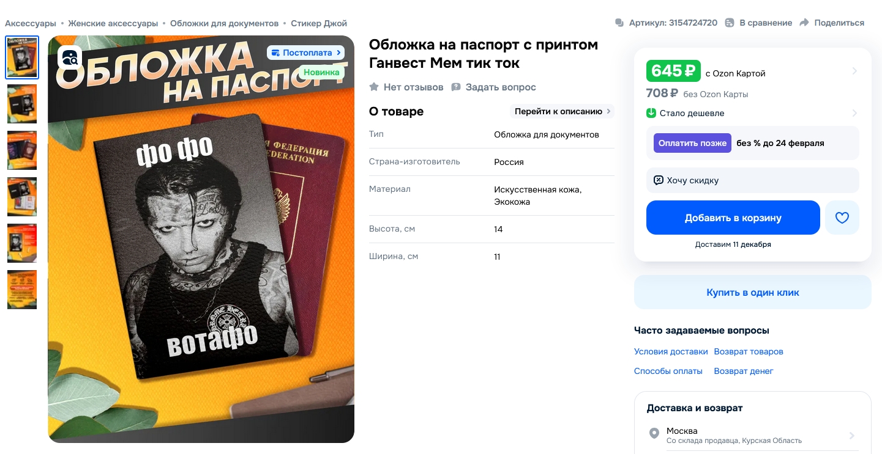Open Москва delivery location chevron
This screenshot has height=454, width=882.
tap(852, 436)
